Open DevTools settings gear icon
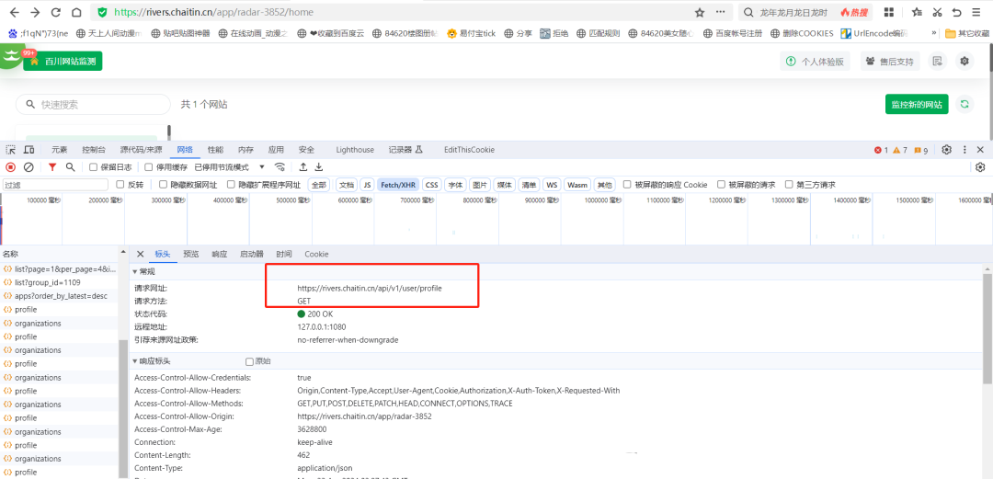The image size is (993, 479). (947, 150)
